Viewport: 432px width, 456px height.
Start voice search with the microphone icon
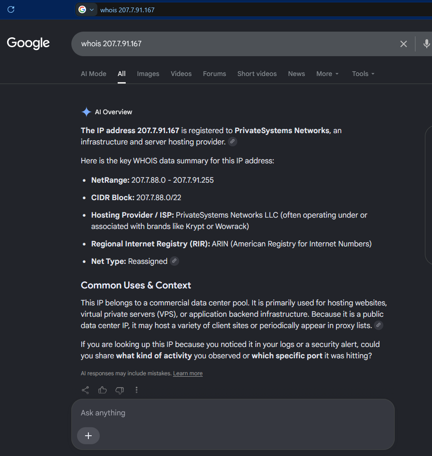[426, 43]
